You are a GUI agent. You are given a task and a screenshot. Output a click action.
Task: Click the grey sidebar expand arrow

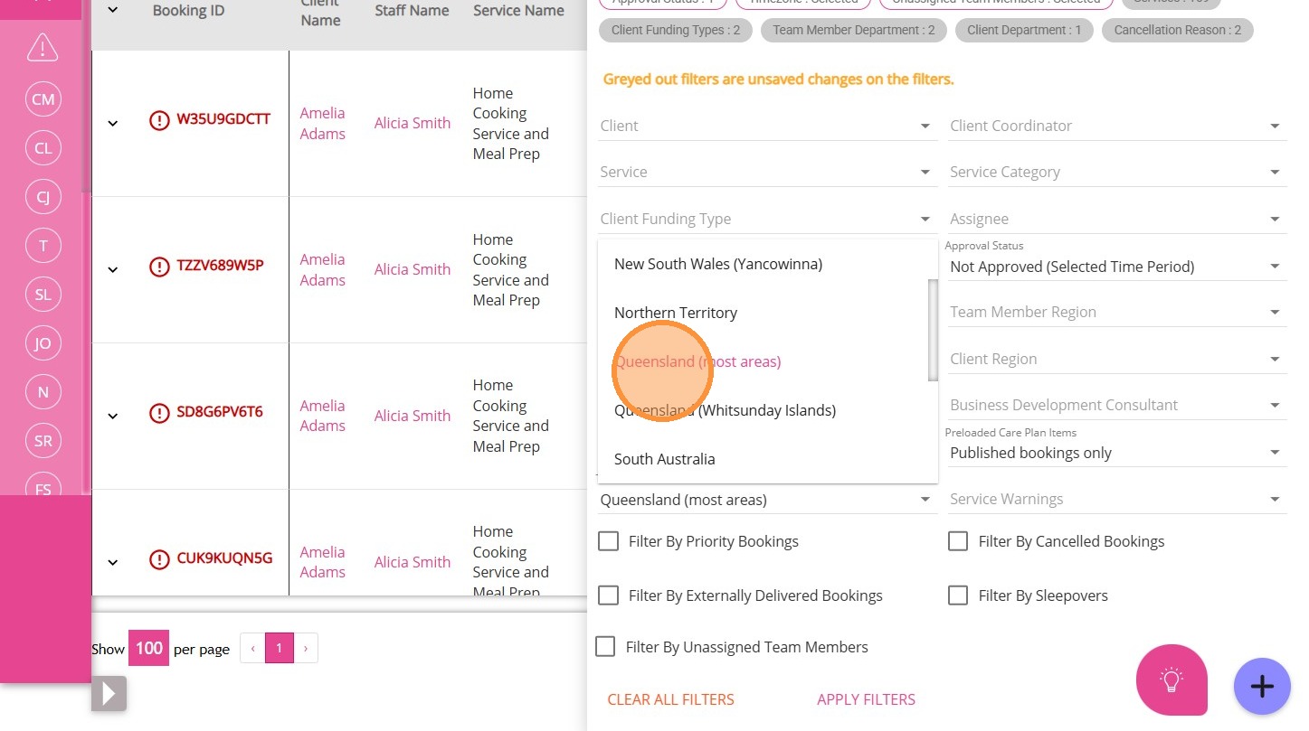[109, 694]
